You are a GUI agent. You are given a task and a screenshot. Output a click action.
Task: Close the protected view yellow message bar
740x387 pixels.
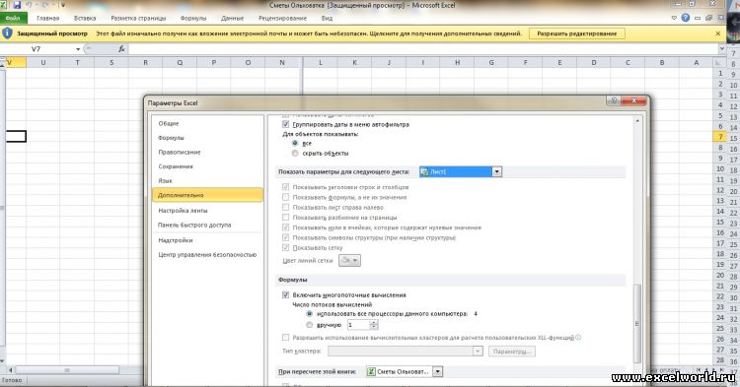718,33
